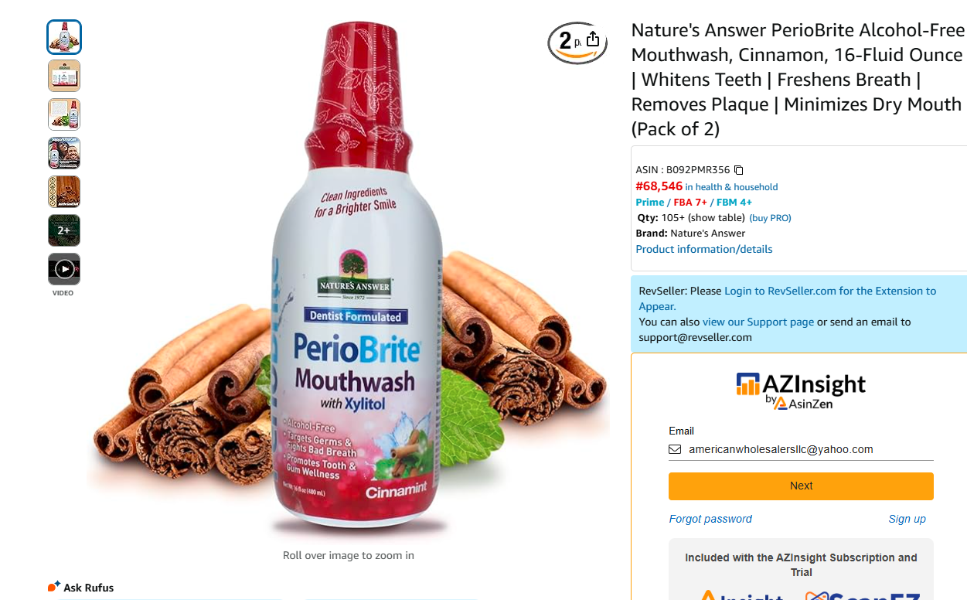Click the Forgot password link
This screenshot has height=600, width=967.
(x=710, y=519)
